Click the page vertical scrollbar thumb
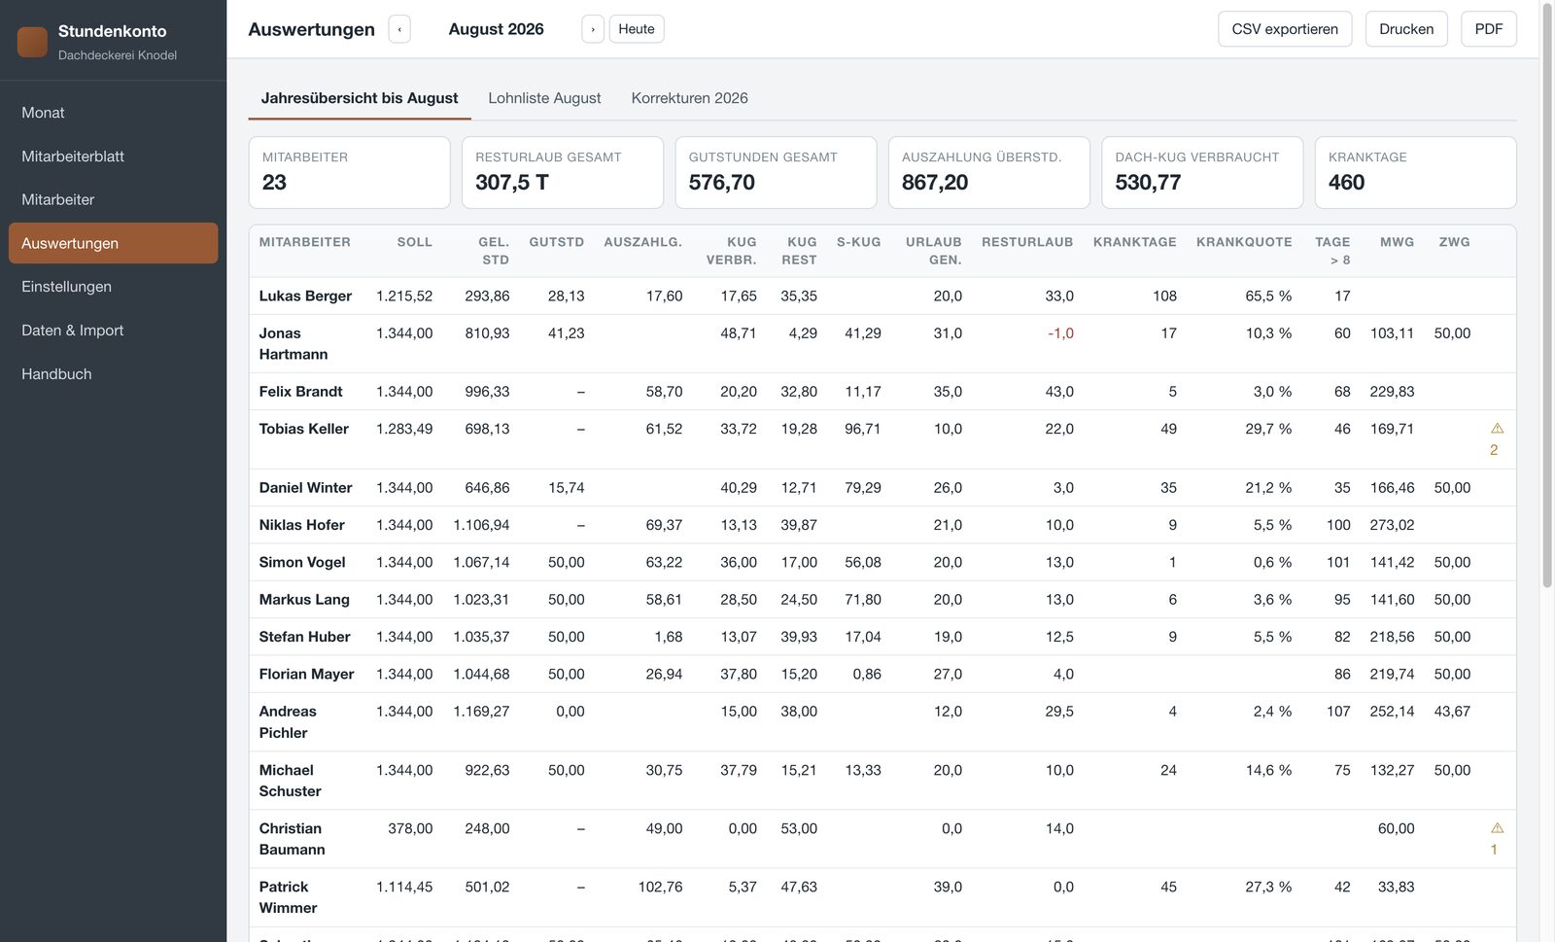Viewport: 1555px width, 942px height. coord(1547,296)
